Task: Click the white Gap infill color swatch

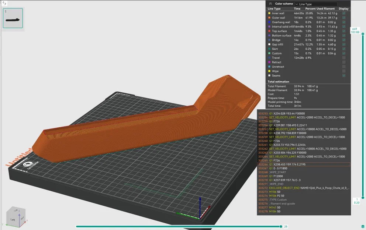Action: 269,45
